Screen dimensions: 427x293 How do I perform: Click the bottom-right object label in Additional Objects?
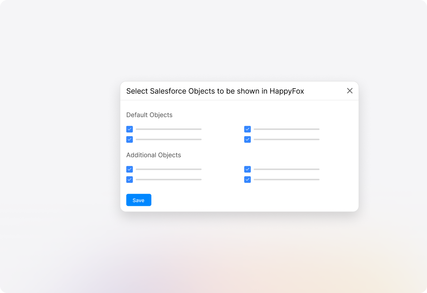[x=287, y=179]
